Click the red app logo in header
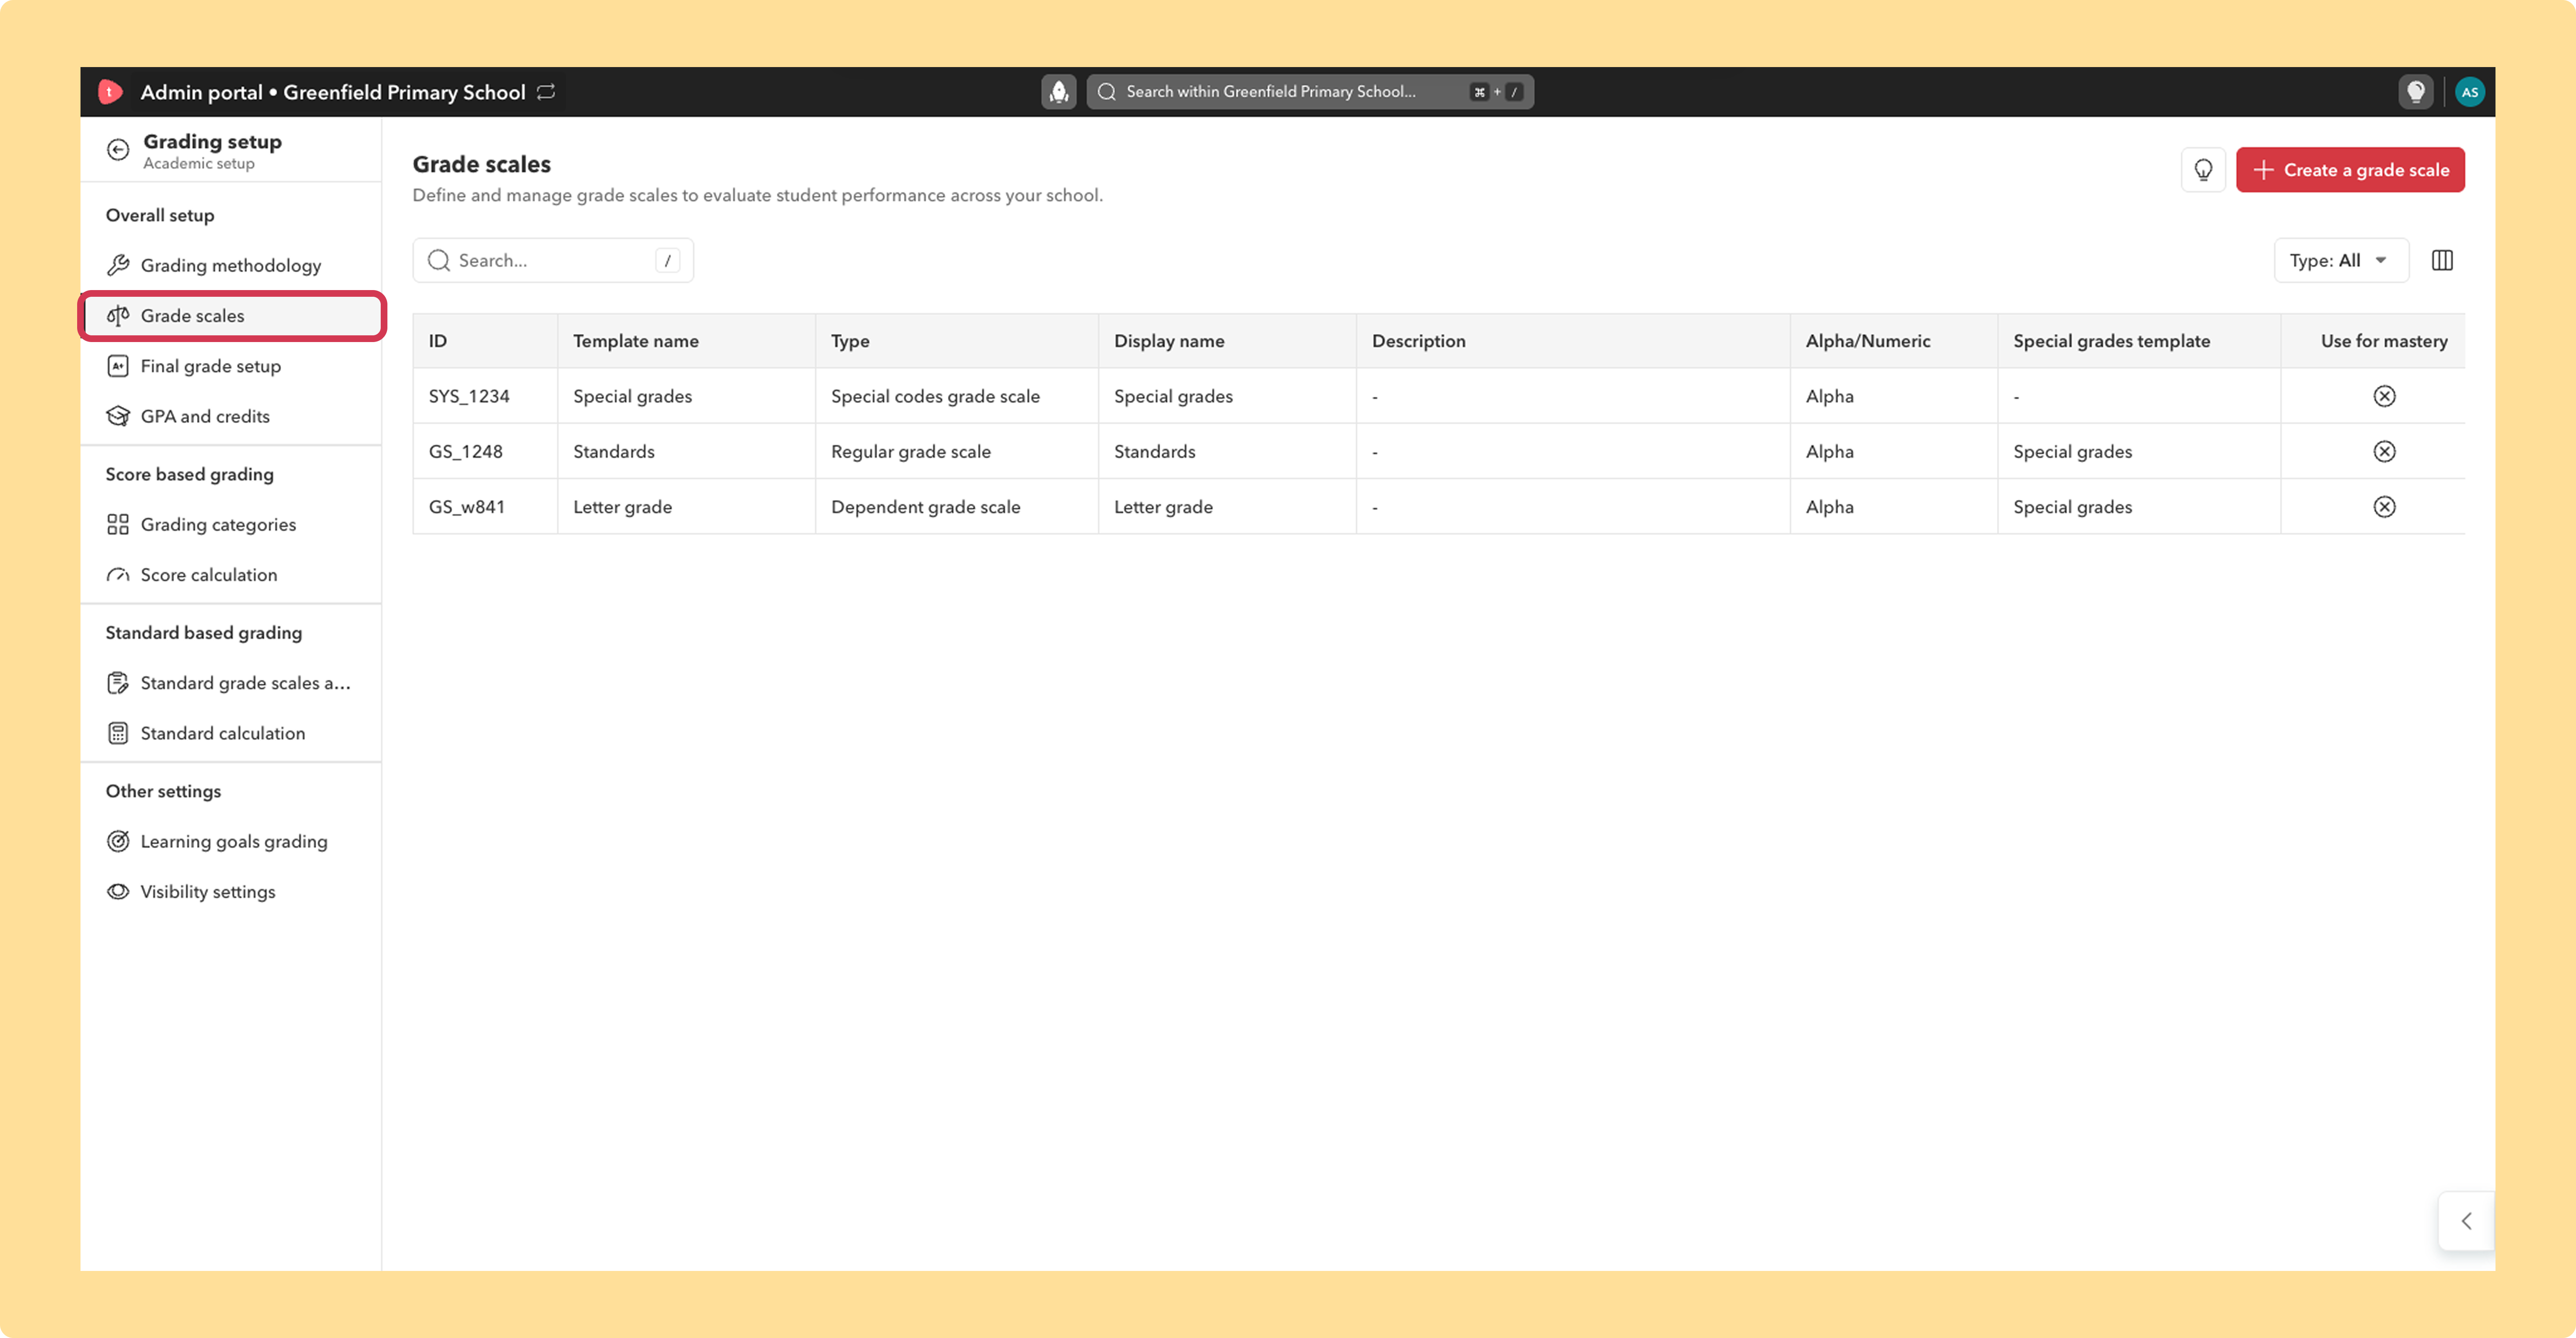The width and height of the screenshot is (2576, 1338). [x=110, y=92]
